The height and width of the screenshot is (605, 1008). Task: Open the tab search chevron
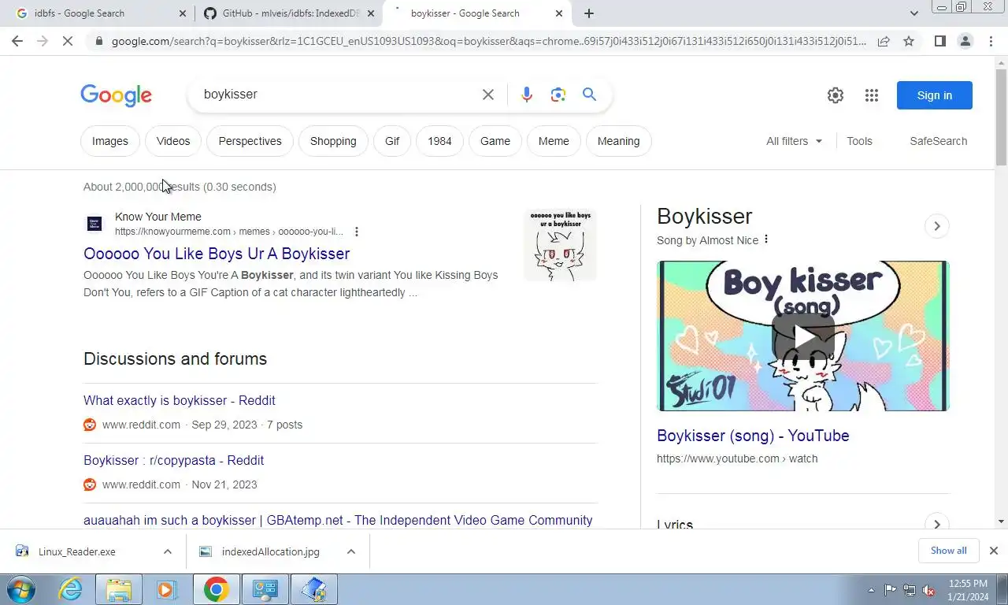913,13
